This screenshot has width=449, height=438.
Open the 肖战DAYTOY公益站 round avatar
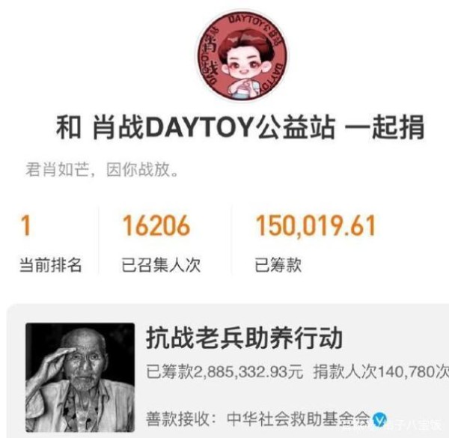tap(242, 56)
